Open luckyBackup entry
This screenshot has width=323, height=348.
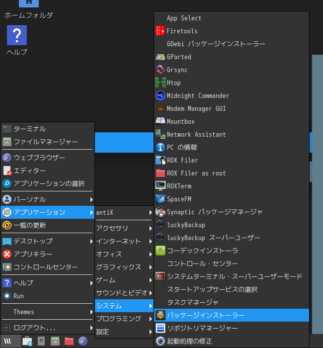tap(232, 225)
